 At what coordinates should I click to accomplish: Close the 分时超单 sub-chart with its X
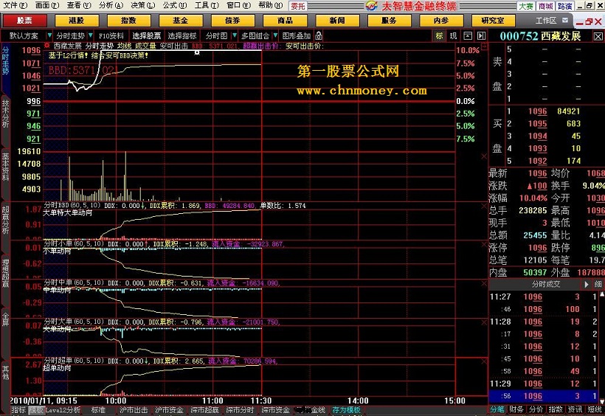pos(484,361)
